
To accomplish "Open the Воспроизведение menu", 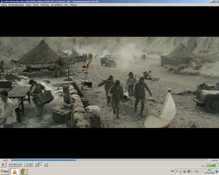I will [16, 5].
